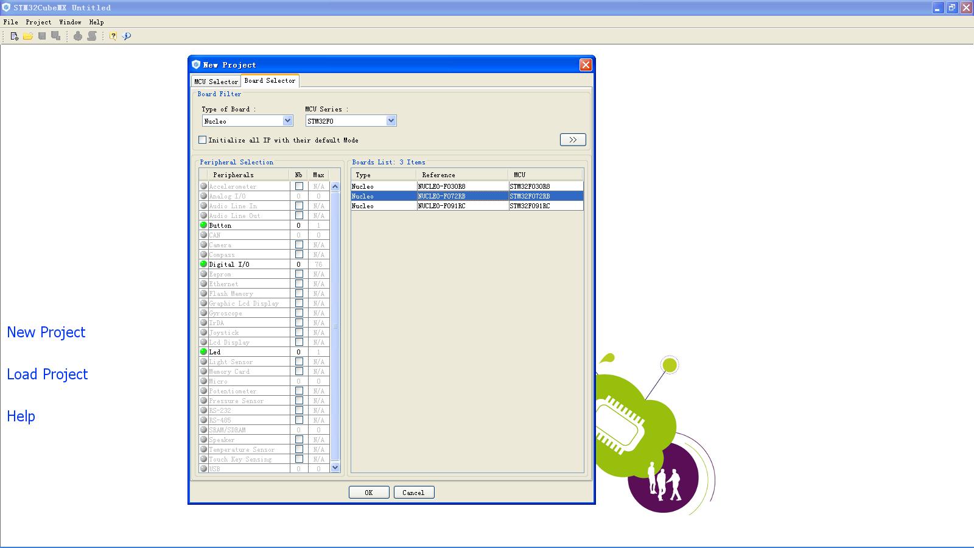Select the NUCLEO-F091RC board row
974x548 pixels.
467,206
